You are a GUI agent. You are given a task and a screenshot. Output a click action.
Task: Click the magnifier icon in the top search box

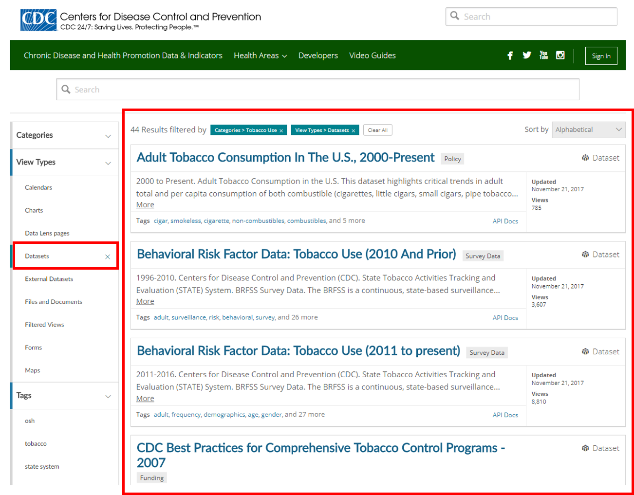tap(455, 16)
